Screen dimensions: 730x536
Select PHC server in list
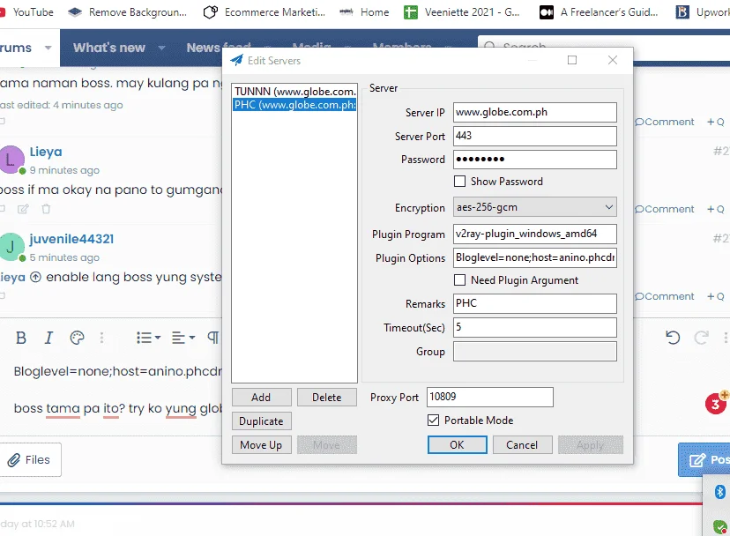tap(294, 105)
